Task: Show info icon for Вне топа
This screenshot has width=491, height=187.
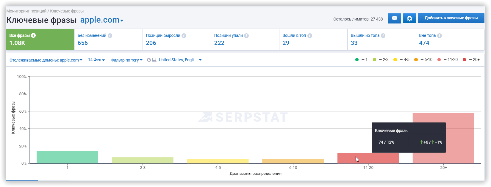Action: point(440,36)
